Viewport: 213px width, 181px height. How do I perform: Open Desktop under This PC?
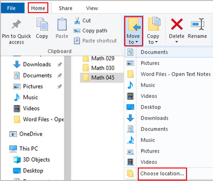click(x=28, y=171)
